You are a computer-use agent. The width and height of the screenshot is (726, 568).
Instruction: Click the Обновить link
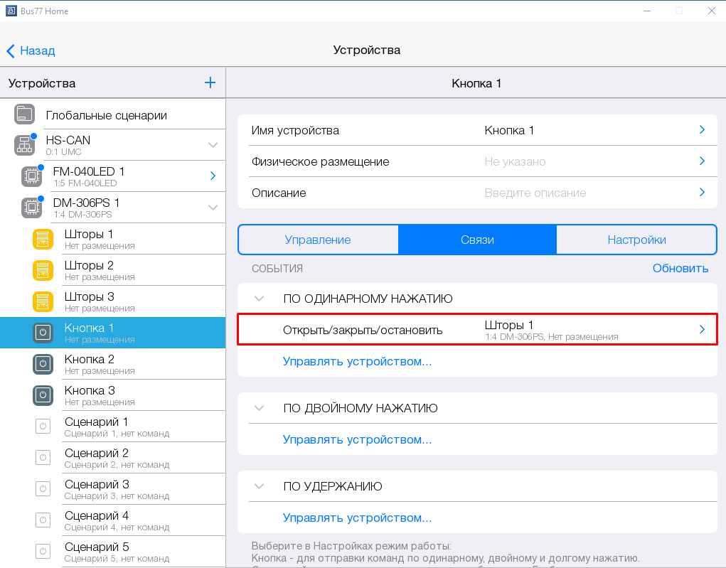pos(680,268)
